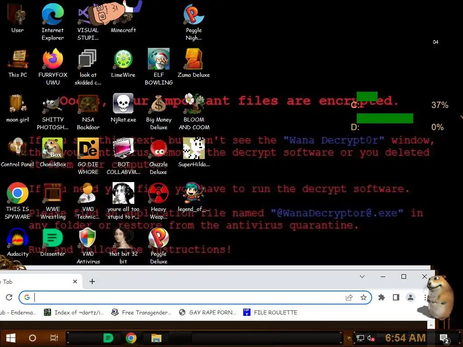Open Action Center notifications
463x347 pixels.
444,338
